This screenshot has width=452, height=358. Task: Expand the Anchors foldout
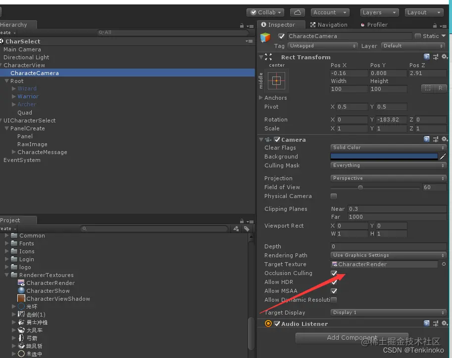click(x=261, y=97)
